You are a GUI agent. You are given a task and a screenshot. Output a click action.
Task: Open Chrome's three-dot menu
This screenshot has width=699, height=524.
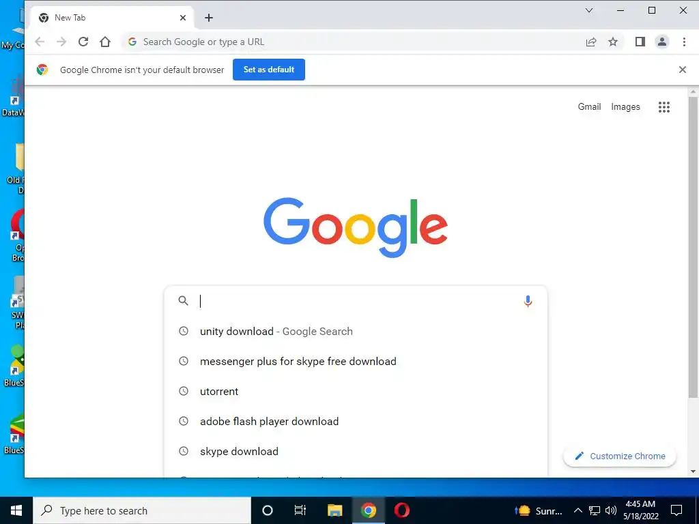(x=684, y=42)
